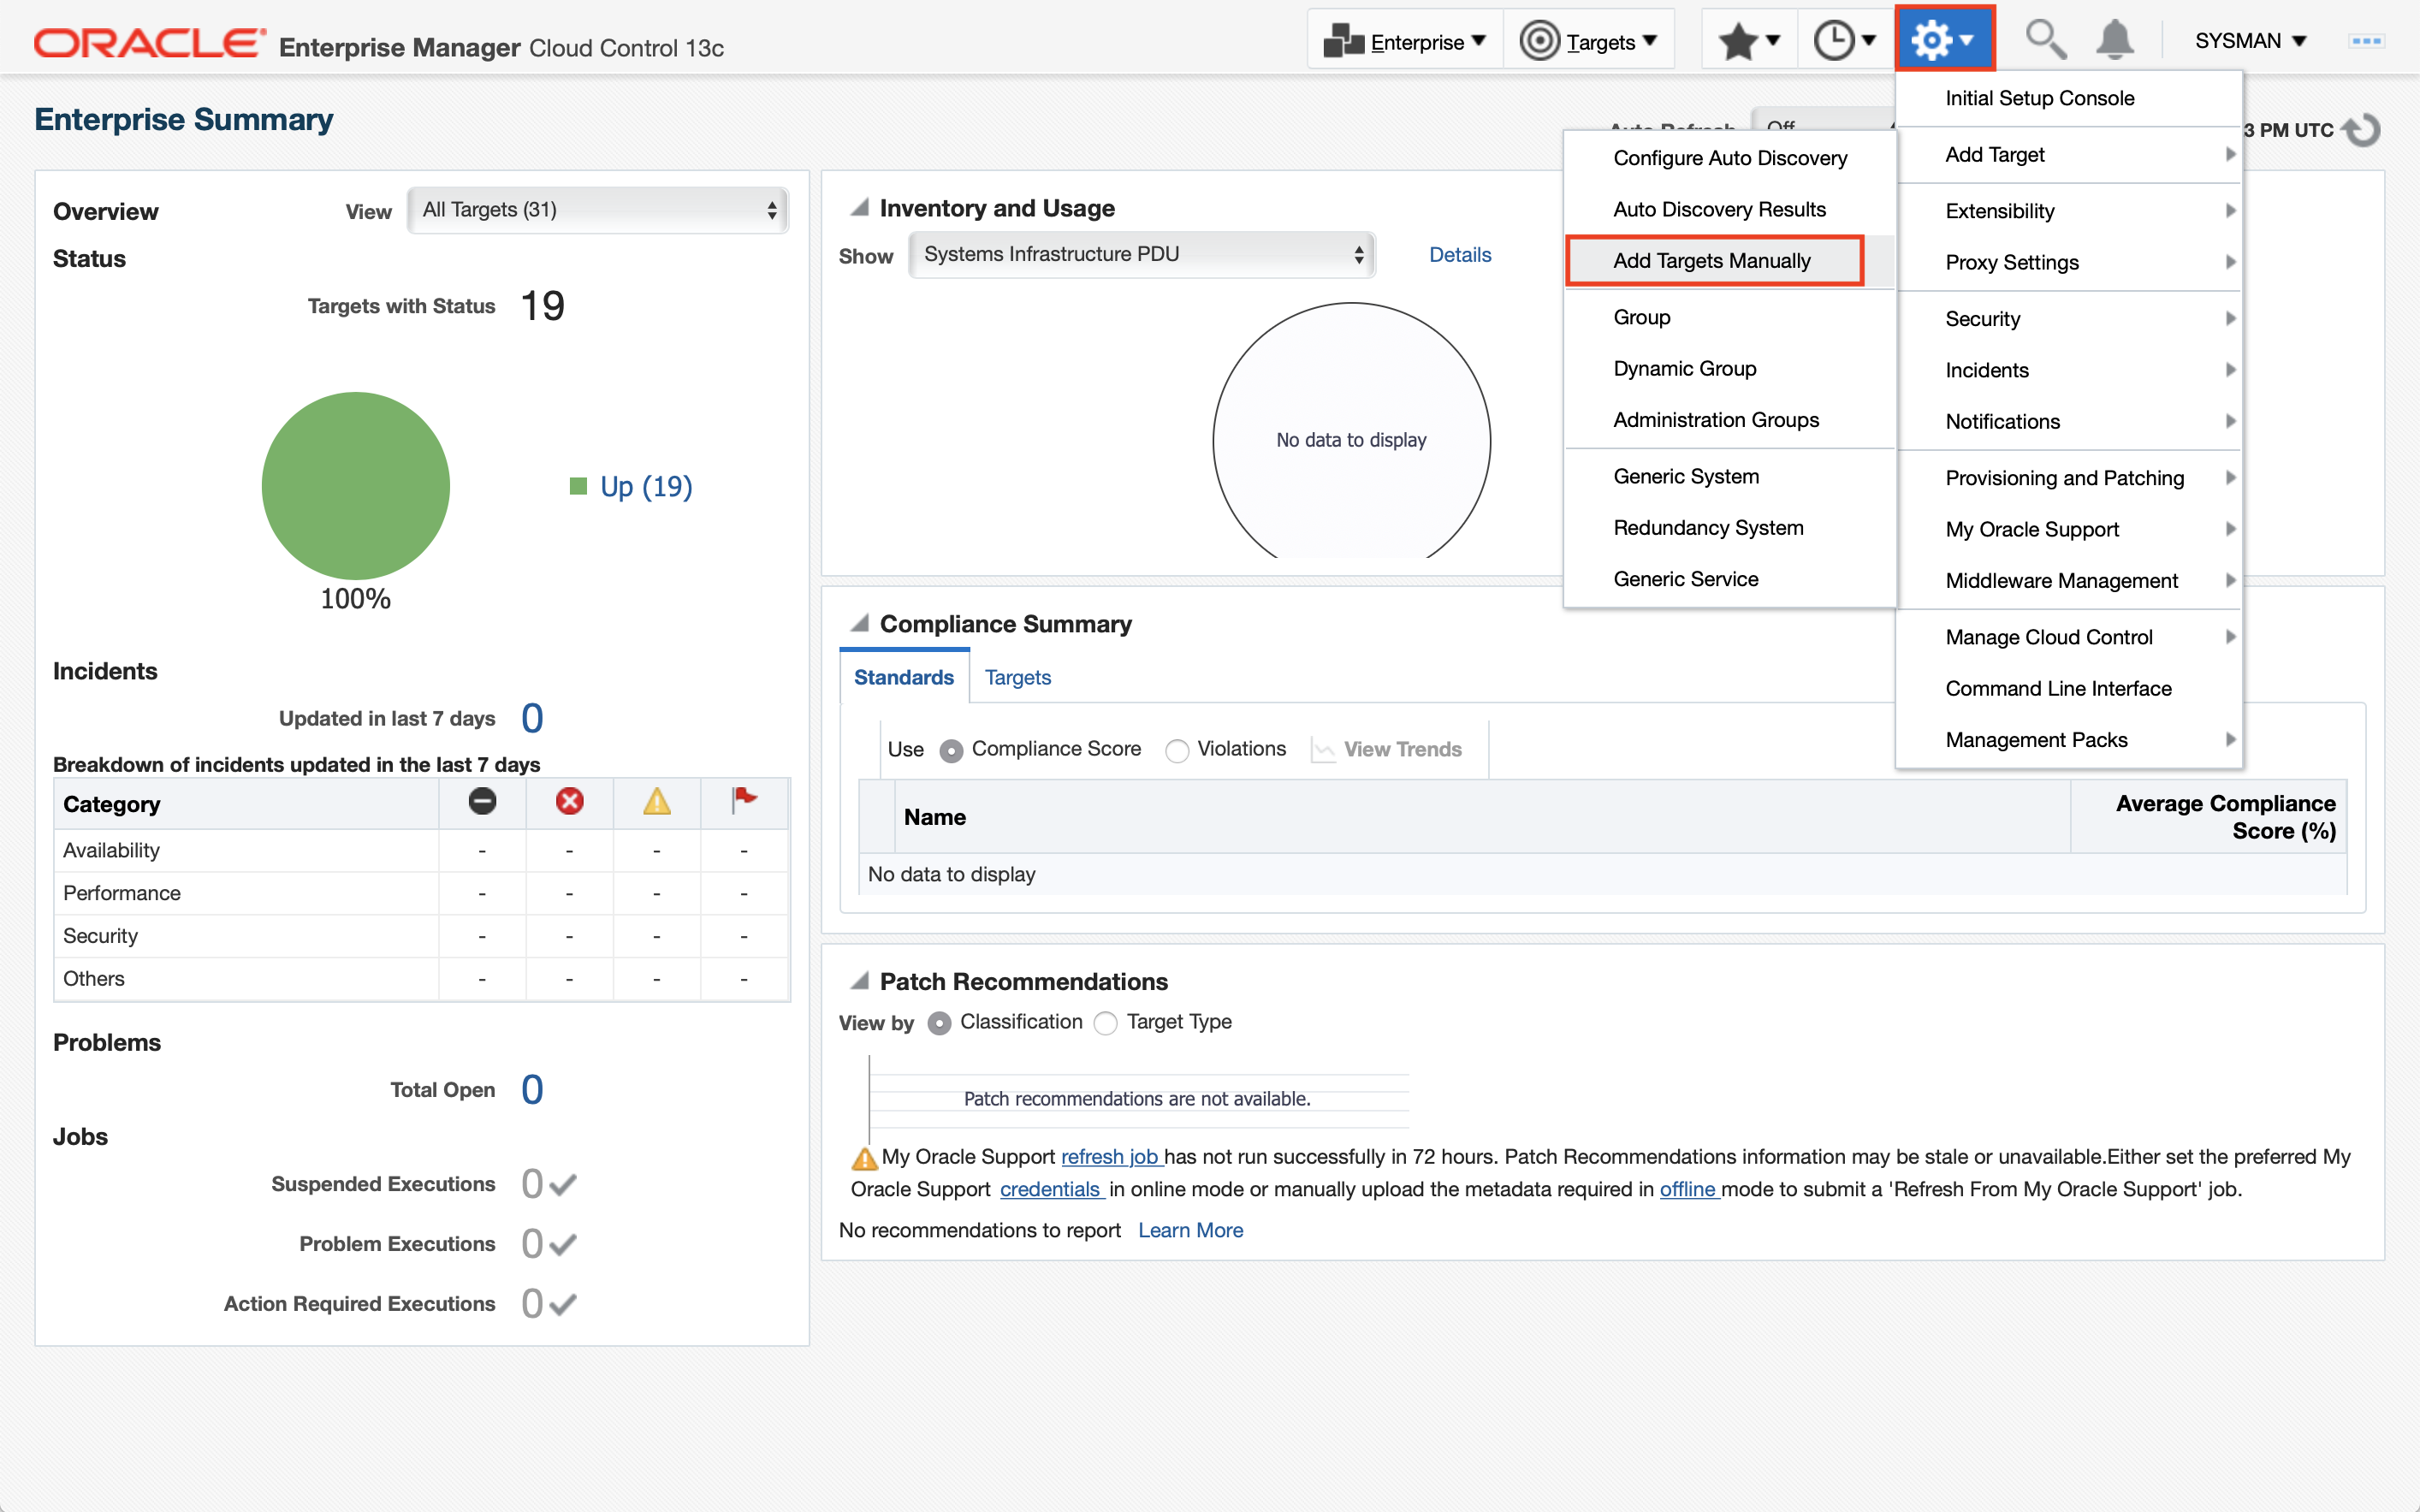
Task: Choose Initial Setup Console
Action: (2069, 98)
